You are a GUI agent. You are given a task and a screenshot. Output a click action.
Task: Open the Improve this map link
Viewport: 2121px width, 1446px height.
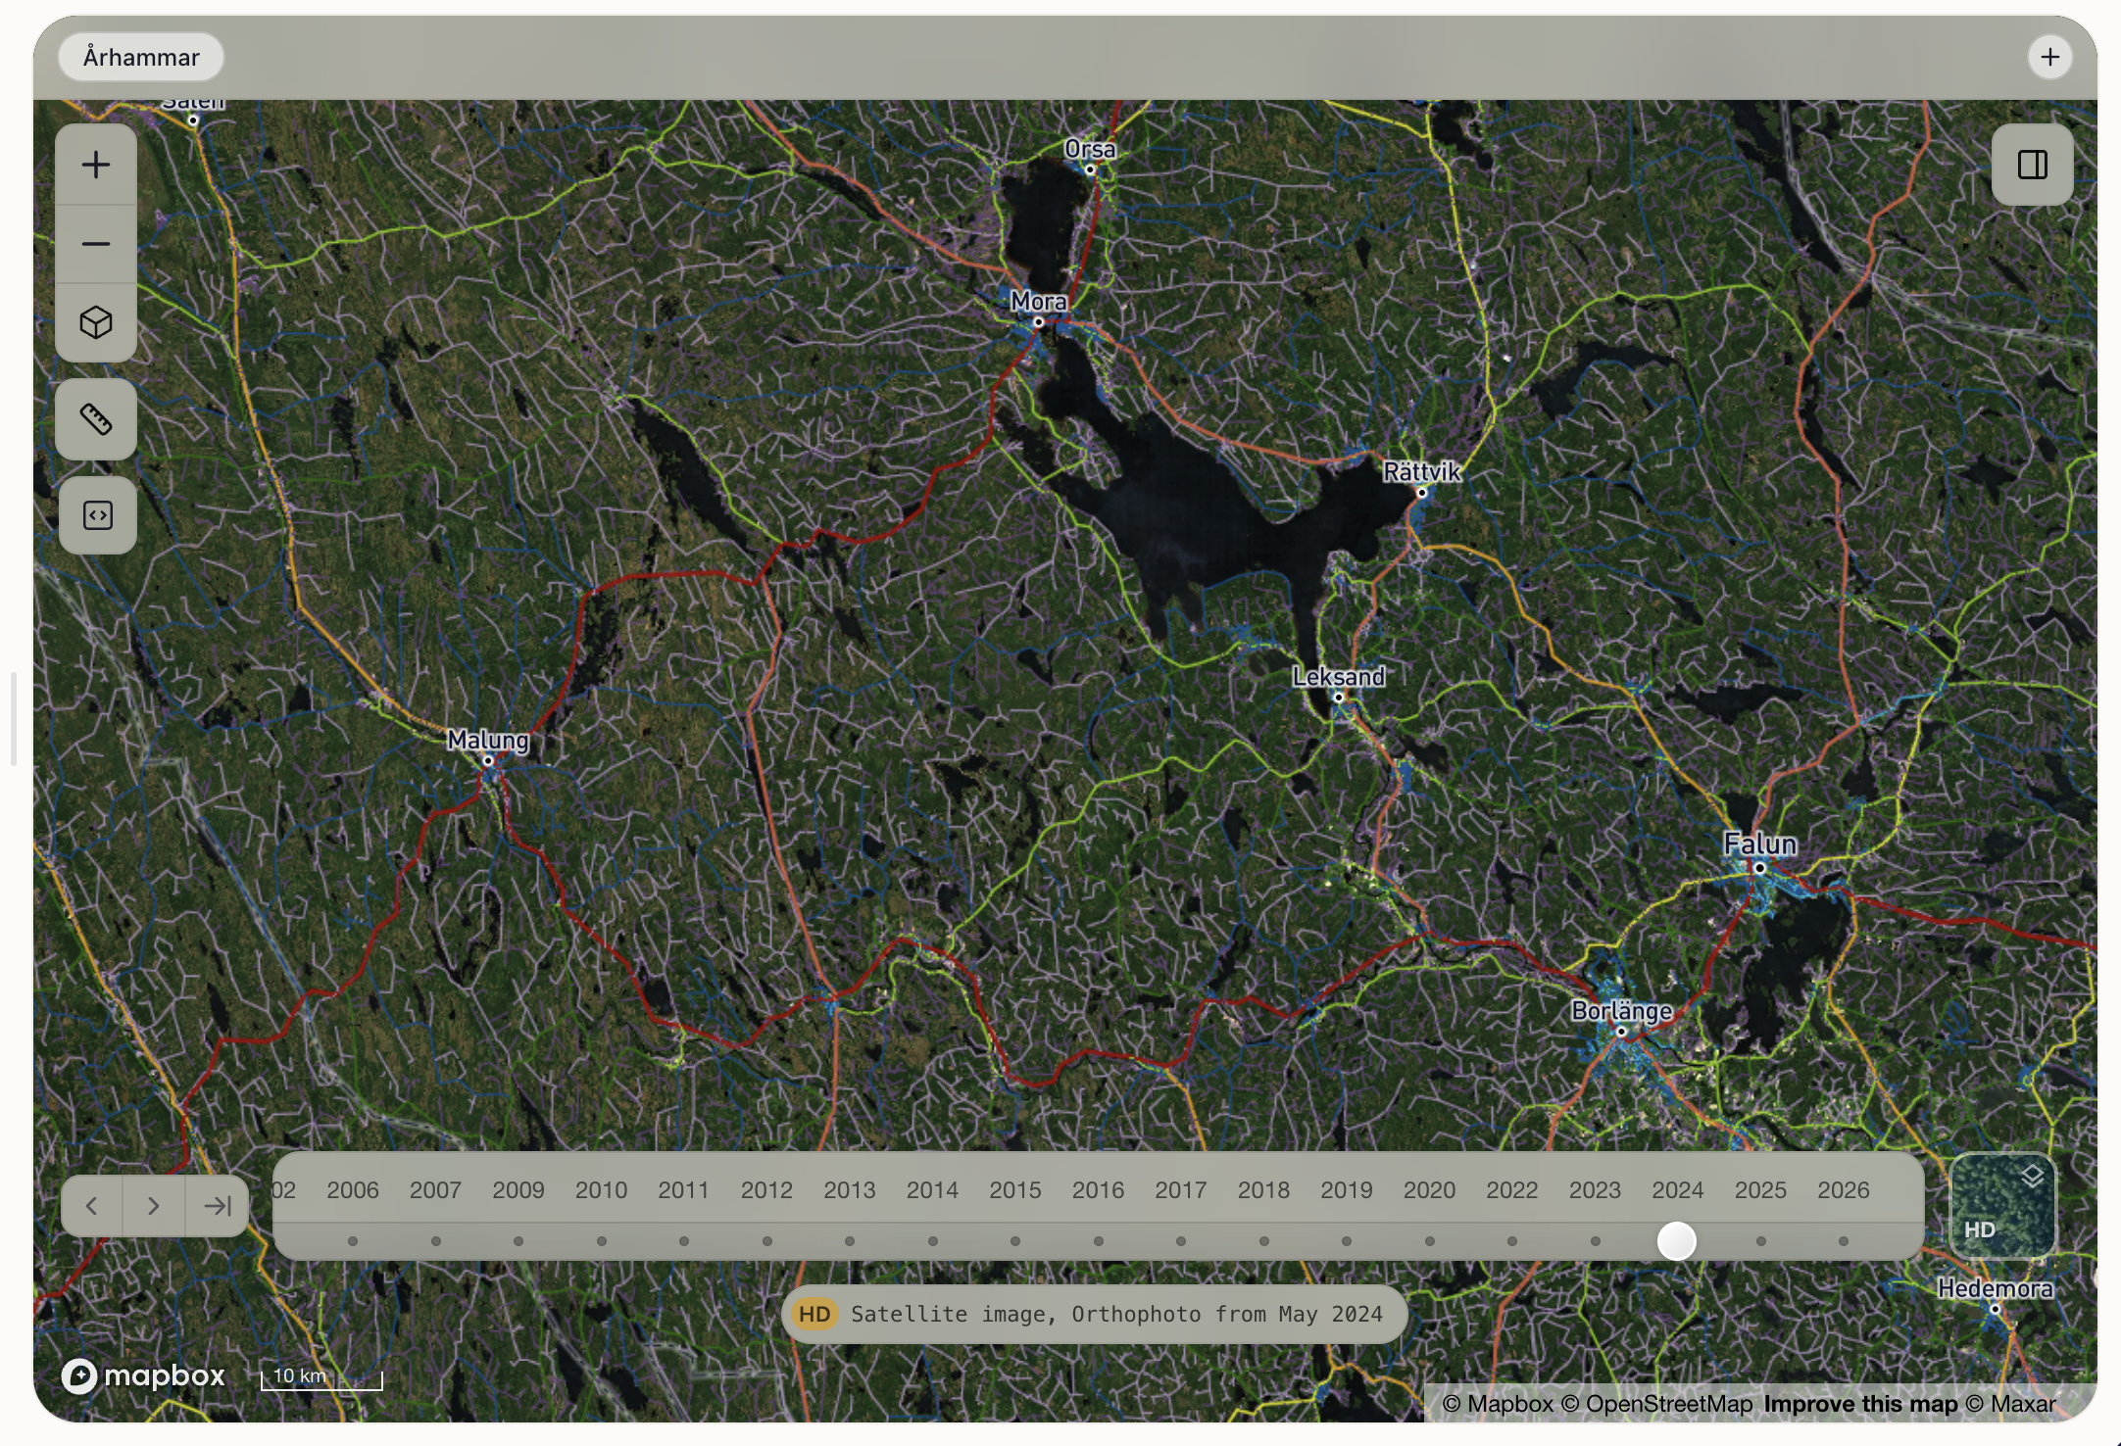click(1860, 1404)
